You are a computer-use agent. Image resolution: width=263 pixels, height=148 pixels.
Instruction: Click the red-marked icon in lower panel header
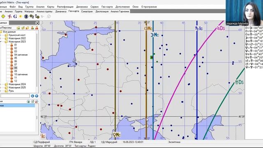coord(37,102)
